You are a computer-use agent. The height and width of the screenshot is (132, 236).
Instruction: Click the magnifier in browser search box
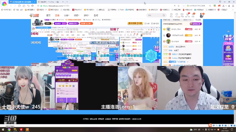click(210, 6)
